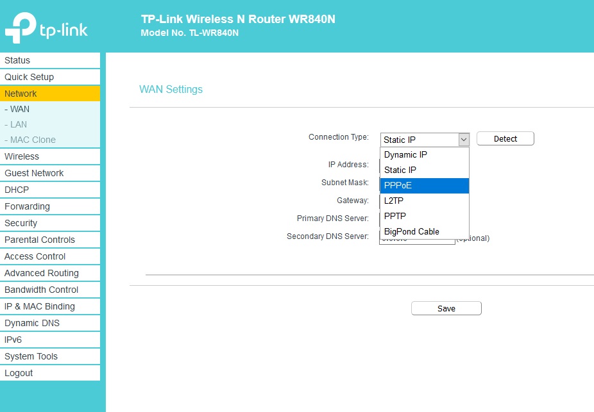This screenshot has height=412, width=594.
Task: Click the Model No. TL-WR840N text
Action: [x=190, y=33]
